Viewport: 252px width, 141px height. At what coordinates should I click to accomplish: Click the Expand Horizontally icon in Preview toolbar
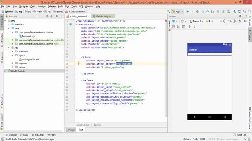[x=190, y=27]
